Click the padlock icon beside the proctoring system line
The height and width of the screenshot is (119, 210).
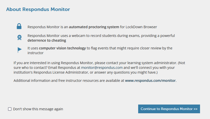(19, 26)
